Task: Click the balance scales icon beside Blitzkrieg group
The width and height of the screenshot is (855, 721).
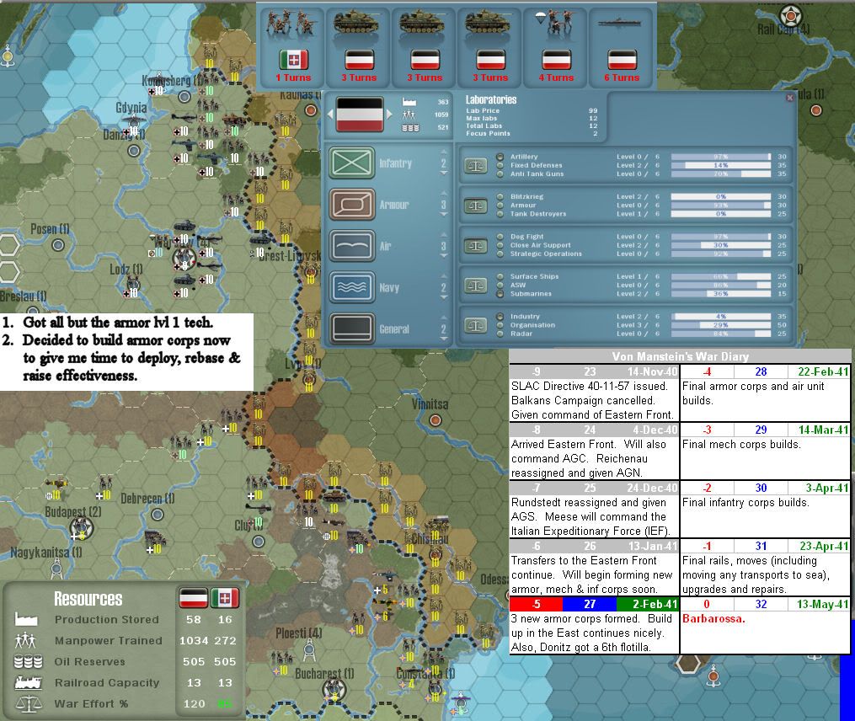Action: pyautogui.click(x=475, y=206)
